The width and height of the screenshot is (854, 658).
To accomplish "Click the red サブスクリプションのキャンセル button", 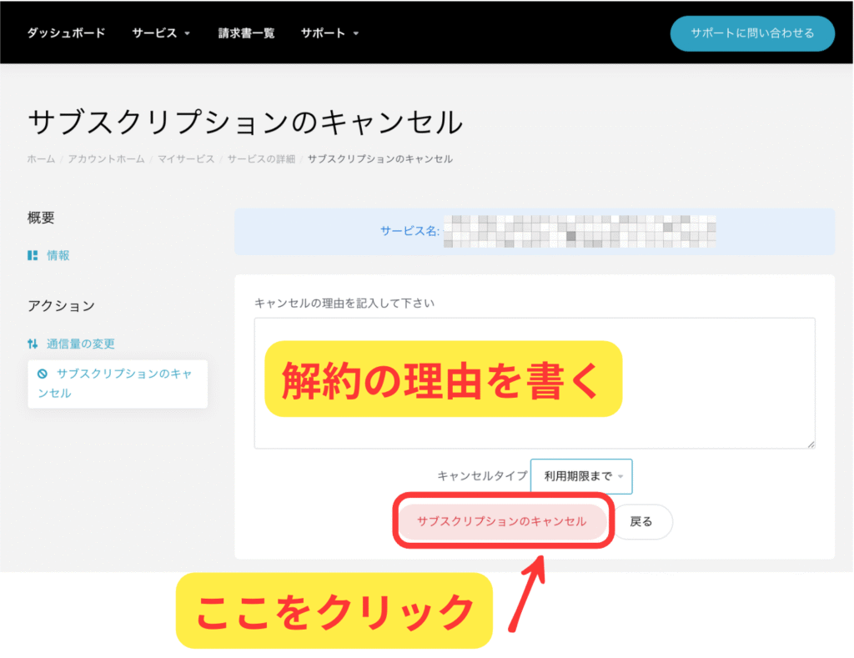I will 501,521.
